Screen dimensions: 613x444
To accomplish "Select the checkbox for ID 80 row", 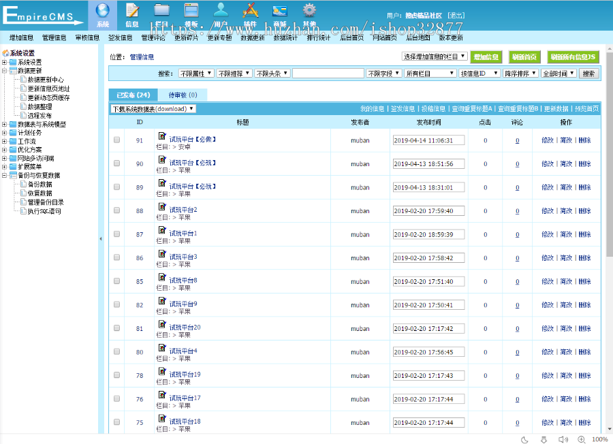I will pyautogui.click(x=116, y=351).
